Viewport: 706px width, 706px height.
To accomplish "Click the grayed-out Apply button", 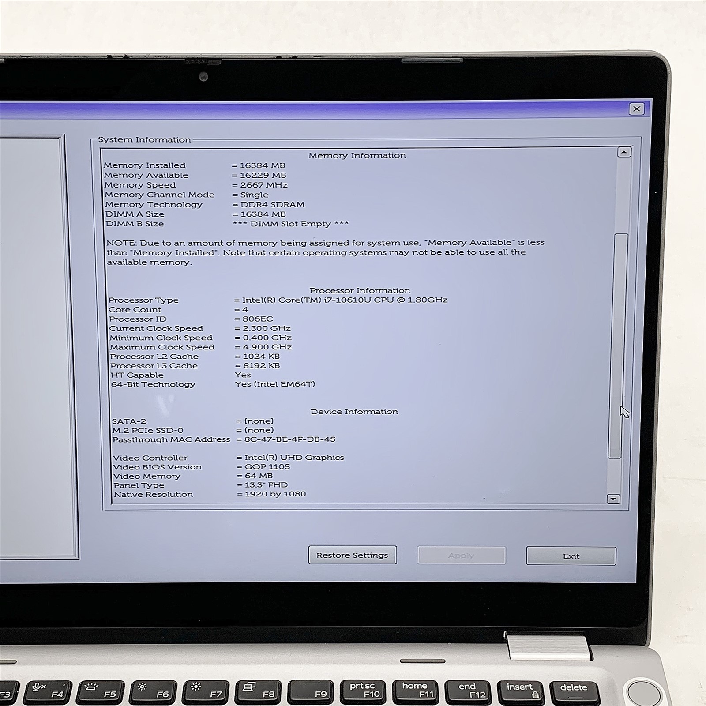I will [461, 556].
